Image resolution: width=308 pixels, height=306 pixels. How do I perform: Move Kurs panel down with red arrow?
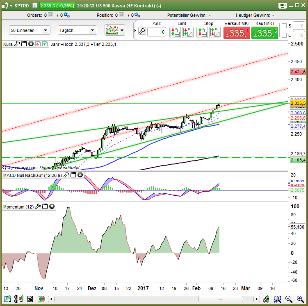pos(38,44)
